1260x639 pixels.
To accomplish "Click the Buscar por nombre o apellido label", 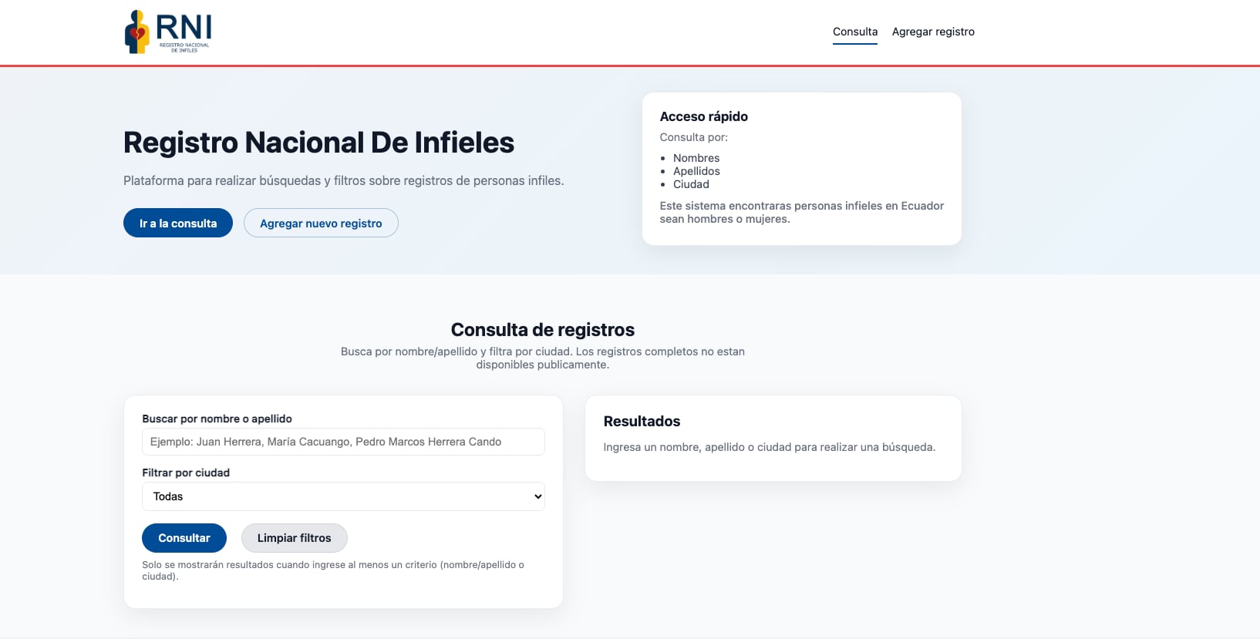I will (x=217, y=419).
